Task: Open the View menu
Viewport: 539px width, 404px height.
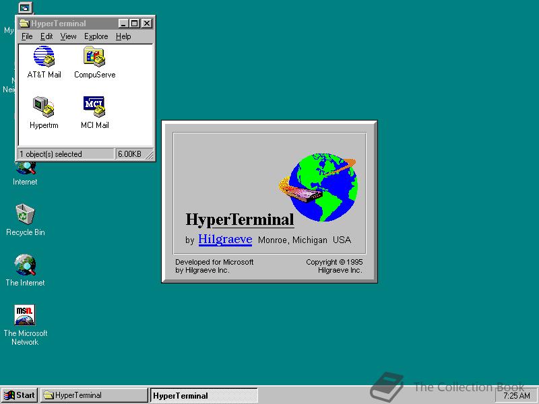Action: point(68,36)
